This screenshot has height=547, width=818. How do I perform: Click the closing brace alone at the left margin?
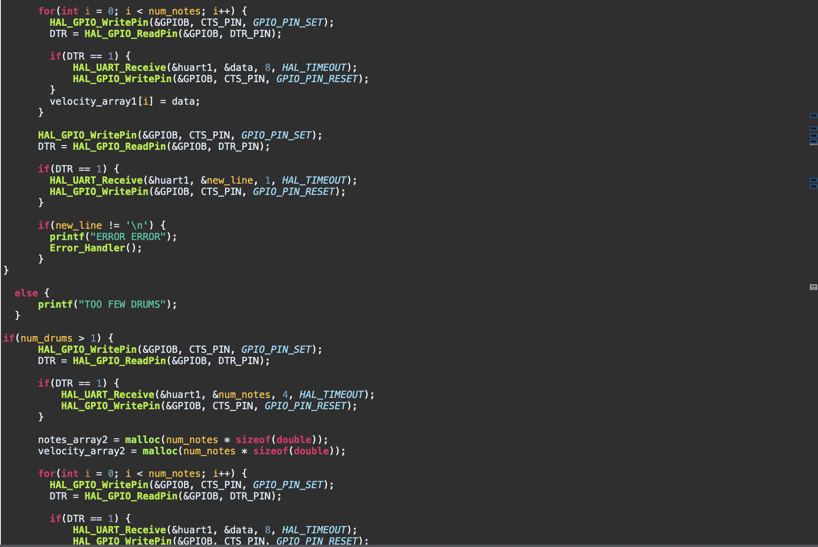(6, 270)
